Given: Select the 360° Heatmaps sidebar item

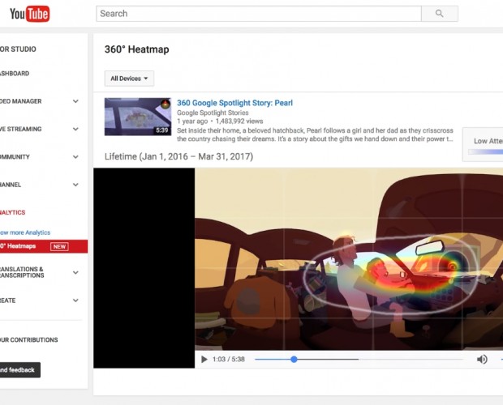Looking at the screenshot, I should [x=44, y=246].
